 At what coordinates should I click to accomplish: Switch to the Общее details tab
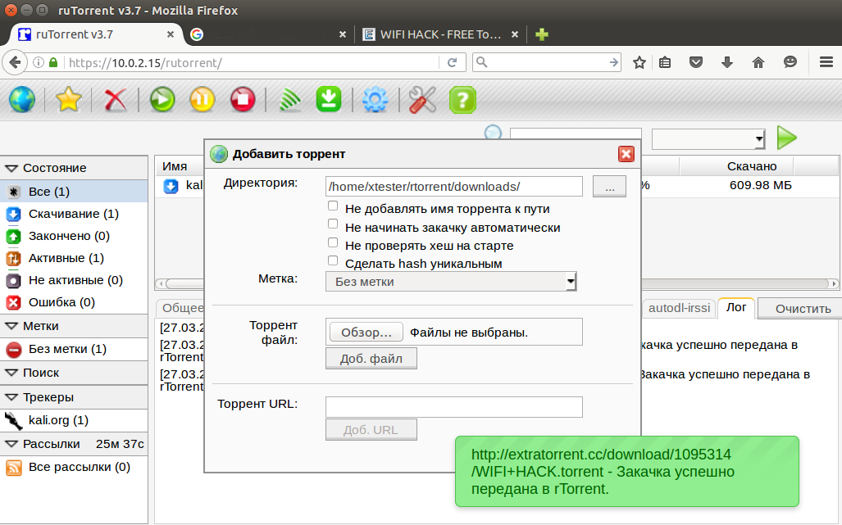point(180,308)
